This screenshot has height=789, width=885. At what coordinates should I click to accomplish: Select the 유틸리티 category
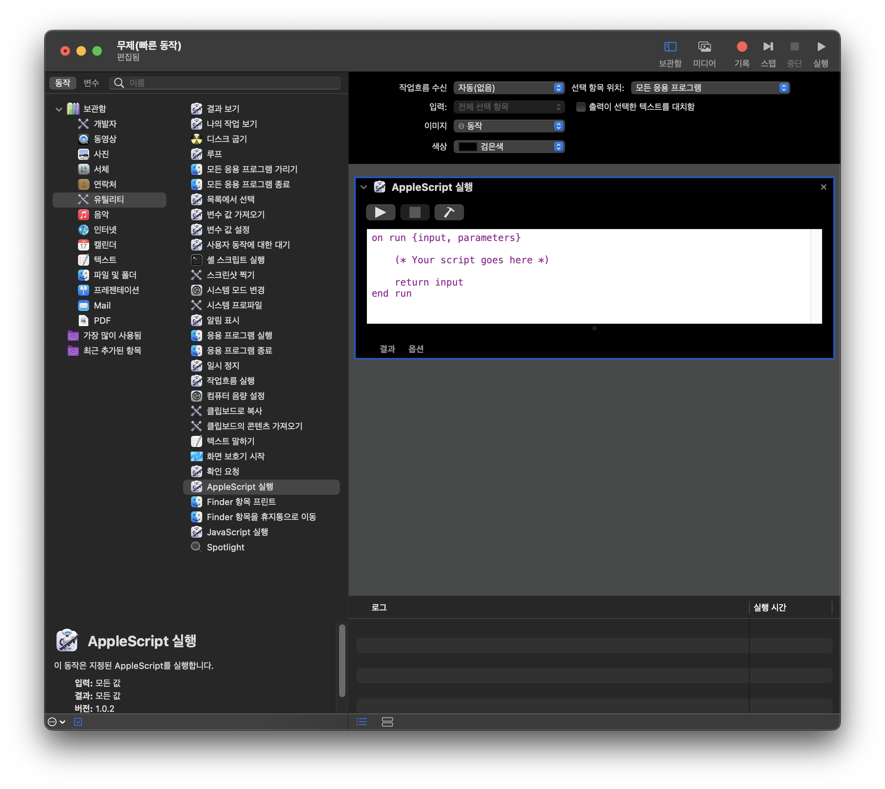pos(109,199)
